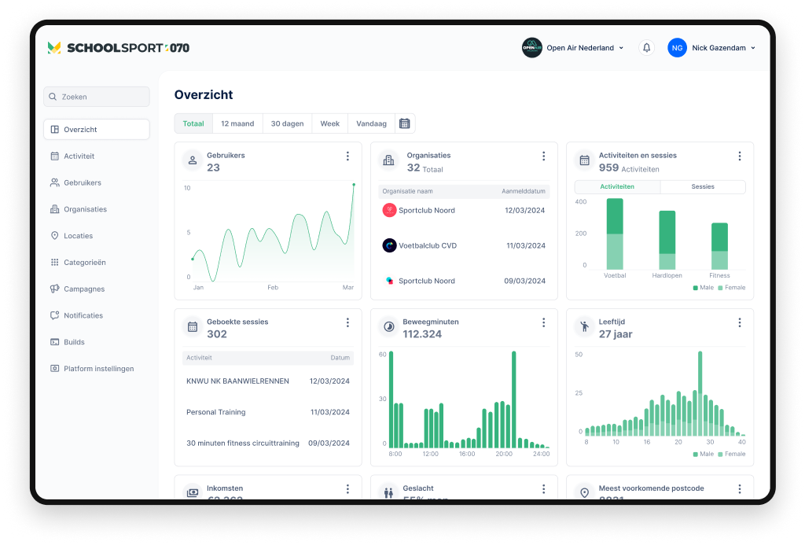
Task: Open Voetbalclub CVD organisation row
Action: point(464,245)
